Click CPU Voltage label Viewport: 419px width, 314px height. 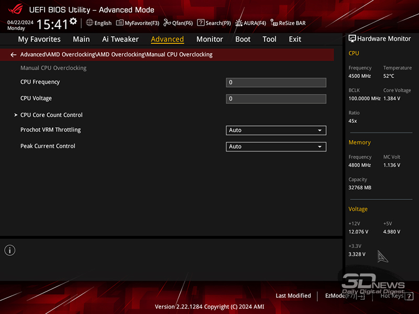[x=36, y=98]
